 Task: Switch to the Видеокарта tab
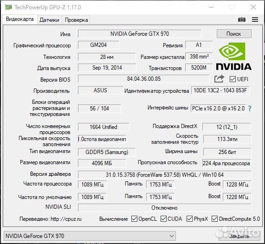20,19
